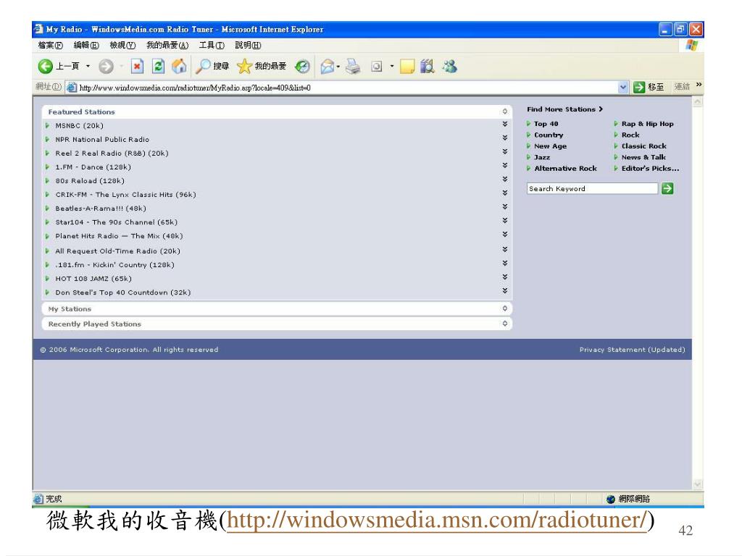Screen dimensions: 742x556
Task: Expand details for Planet Hits Radio
Action: pos(505,234)
